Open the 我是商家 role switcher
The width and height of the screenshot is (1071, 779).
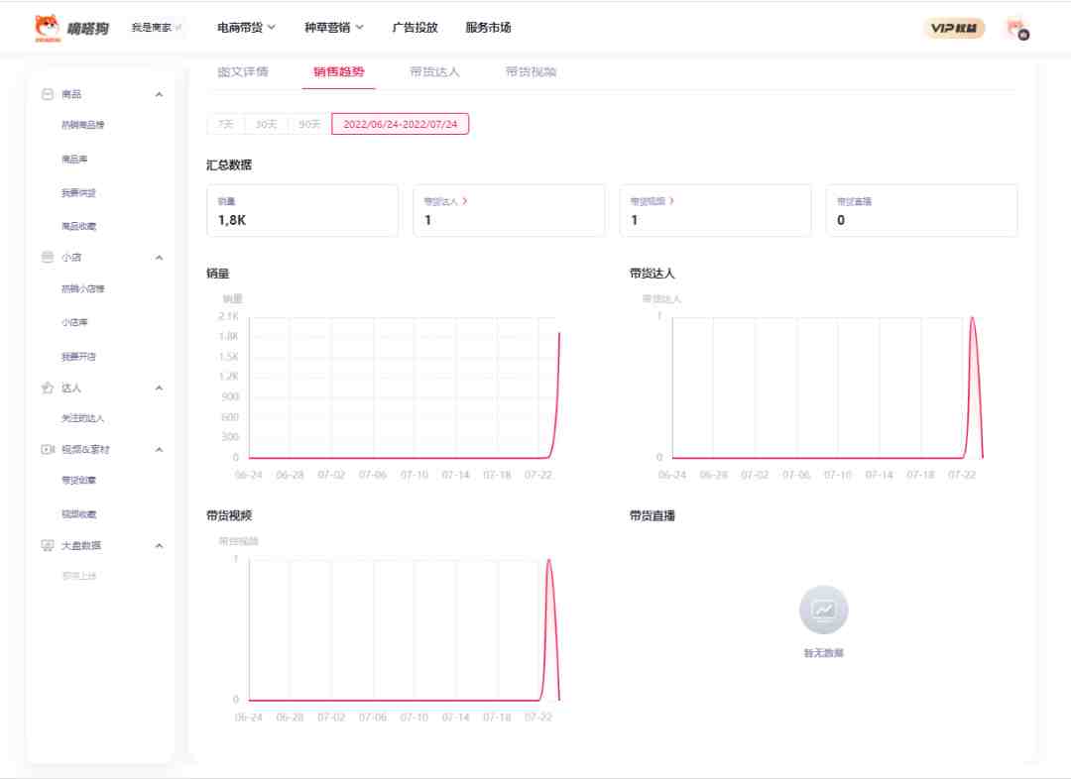point(156,28)
